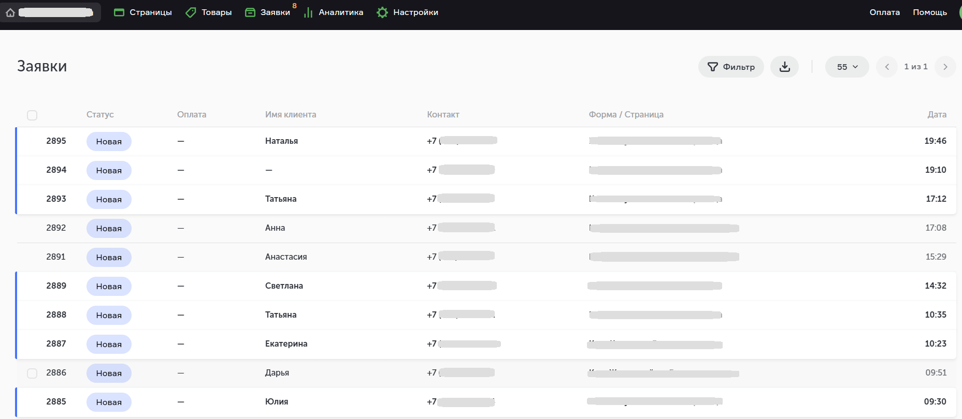
Task: Select request number 2888
Action: [56, 315]
